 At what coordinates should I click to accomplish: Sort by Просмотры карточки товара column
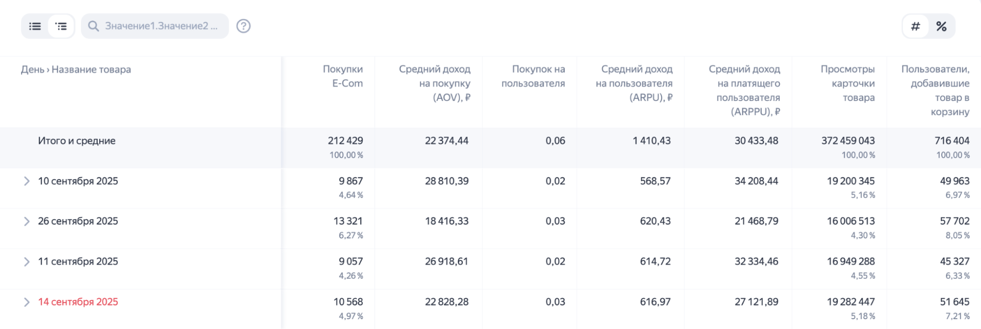point(848,83)
